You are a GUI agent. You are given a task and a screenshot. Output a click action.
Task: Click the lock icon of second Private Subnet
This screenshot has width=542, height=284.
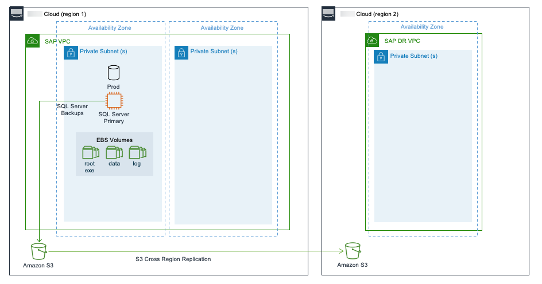coord(181,53)
